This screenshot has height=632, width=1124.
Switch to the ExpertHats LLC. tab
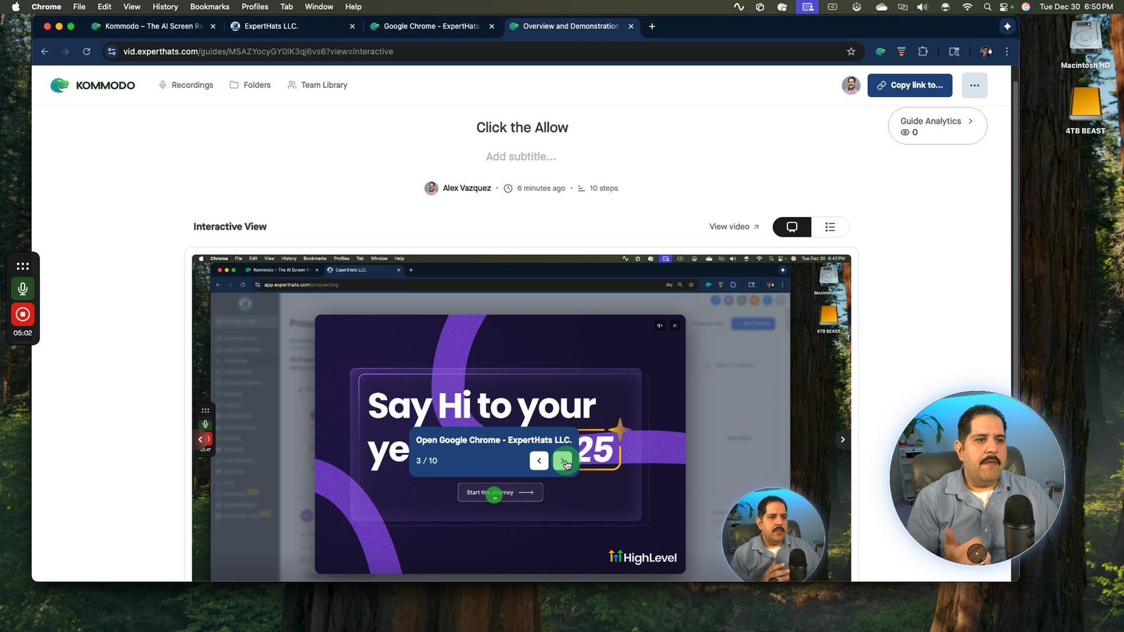293,26
